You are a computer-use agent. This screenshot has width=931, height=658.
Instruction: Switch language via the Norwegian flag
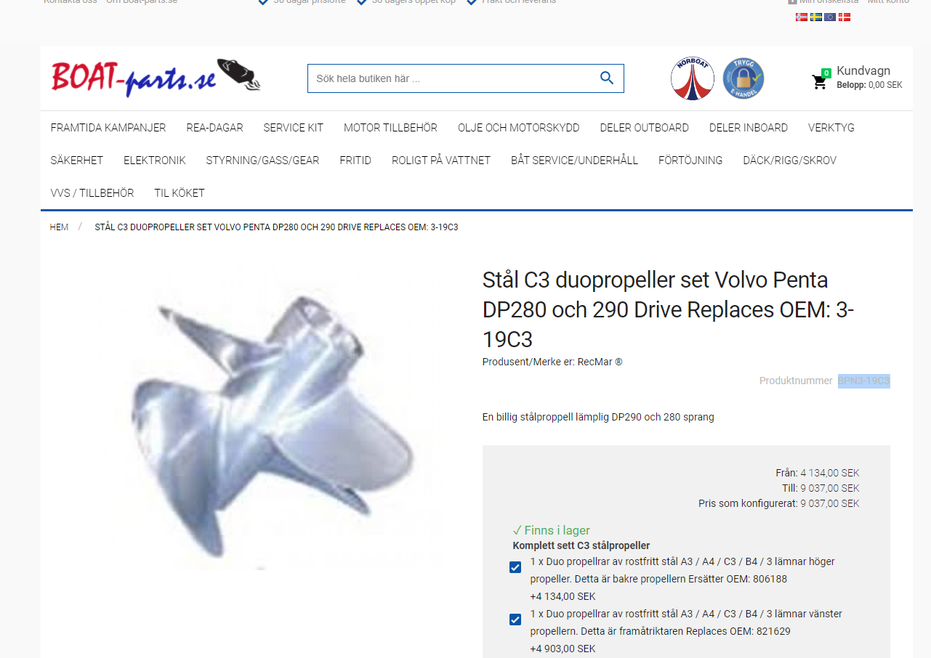tap(802, 17)
